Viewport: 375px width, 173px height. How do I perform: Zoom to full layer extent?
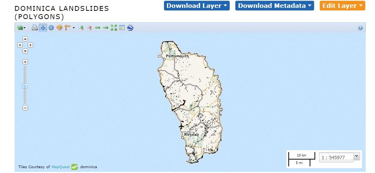tap(114, 28)
